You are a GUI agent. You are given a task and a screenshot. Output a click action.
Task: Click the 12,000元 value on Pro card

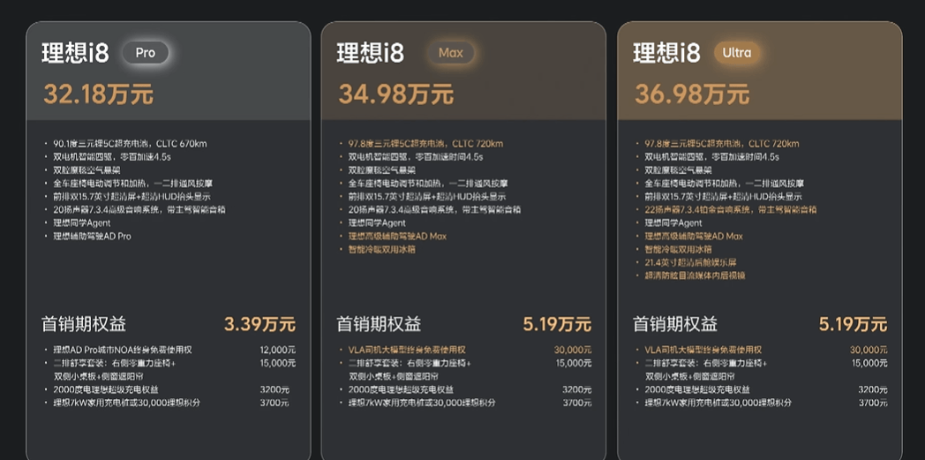click(x=278, y=350)
